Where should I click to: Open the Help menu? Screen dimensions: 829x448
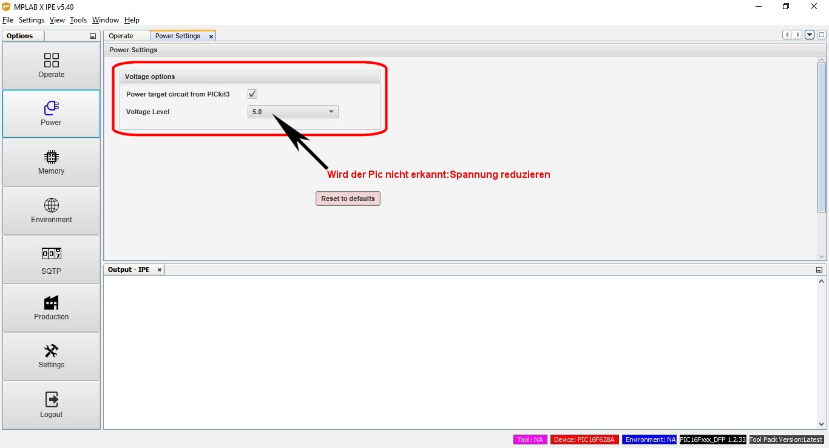[132, 20]
